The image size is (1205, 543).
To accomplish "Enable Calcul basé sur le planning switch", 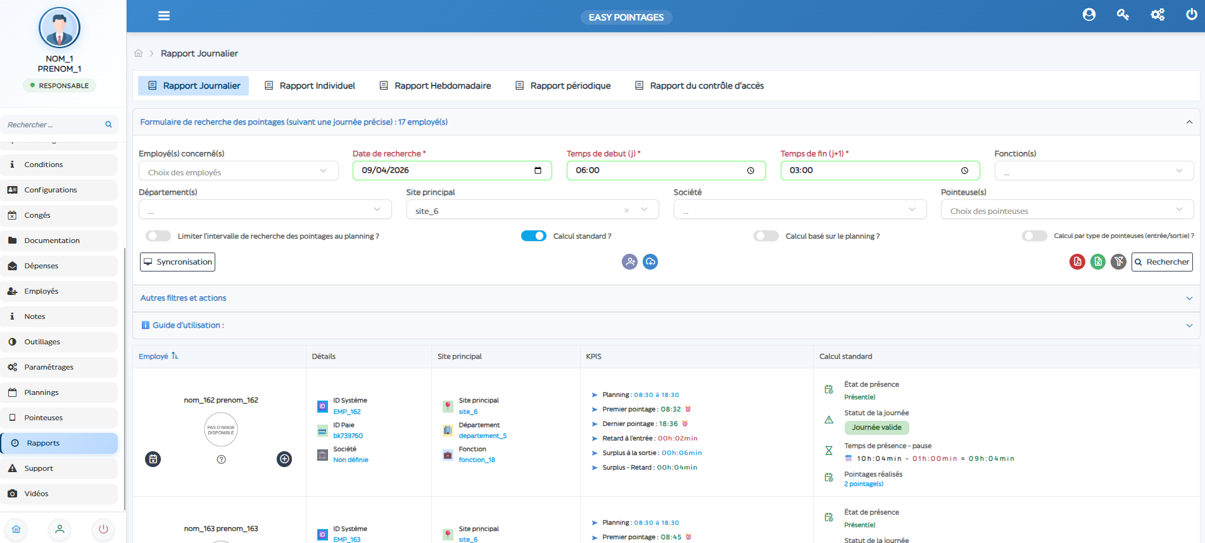I will coord(766,236).
